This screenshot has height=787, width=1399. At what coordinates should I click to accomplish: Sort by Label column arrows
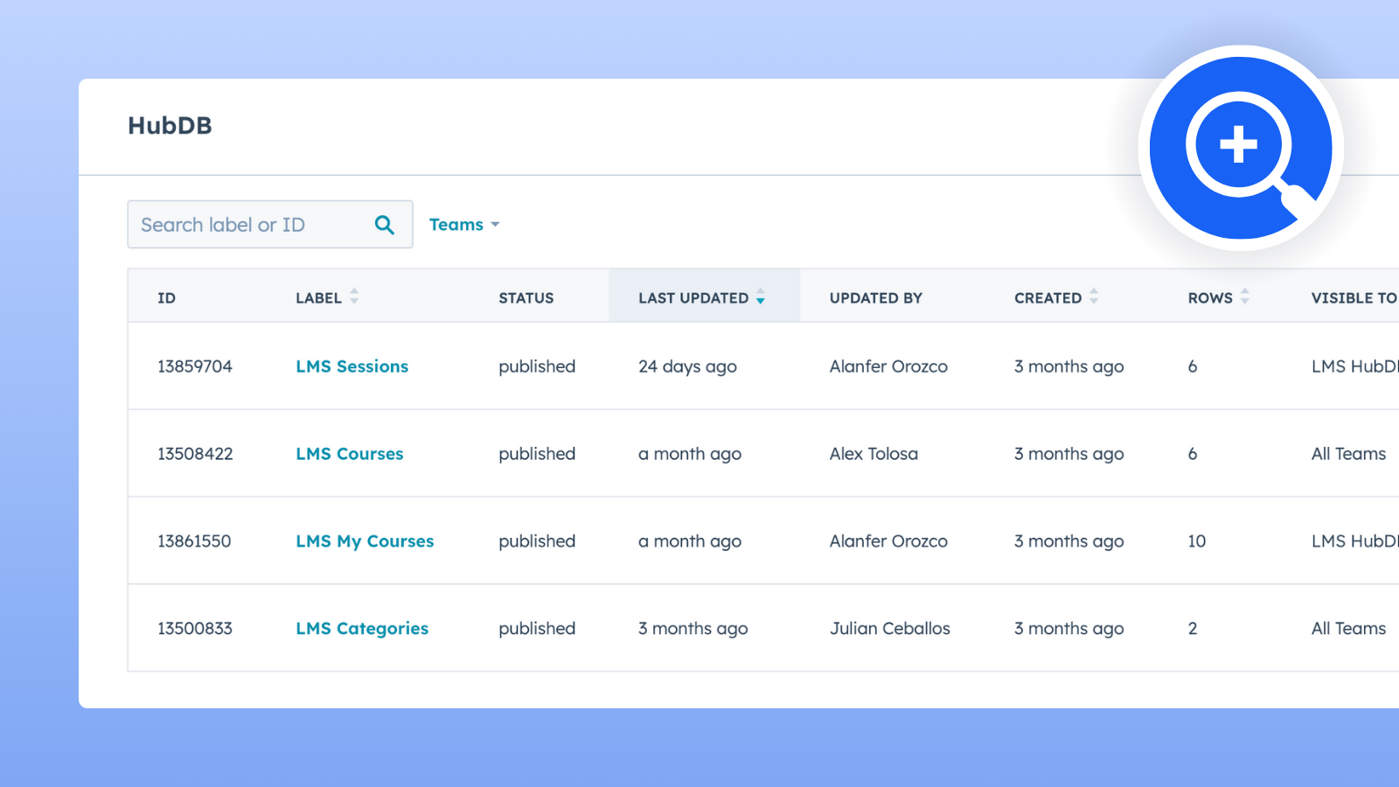(354, 297)
